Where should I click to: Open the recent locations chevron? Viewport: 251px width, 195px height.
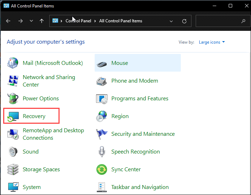[x=31, y=21]
